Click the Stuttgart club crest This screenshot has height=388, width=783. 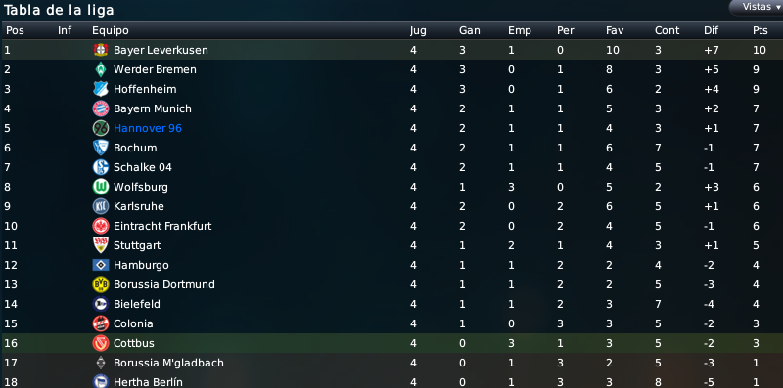[x=101, y=245]
